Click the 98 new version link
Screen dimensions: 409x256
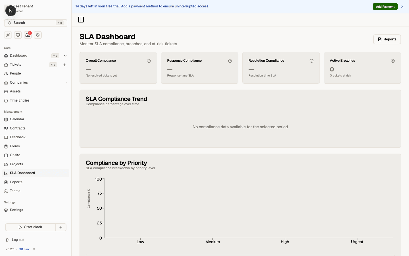[24, 249]
